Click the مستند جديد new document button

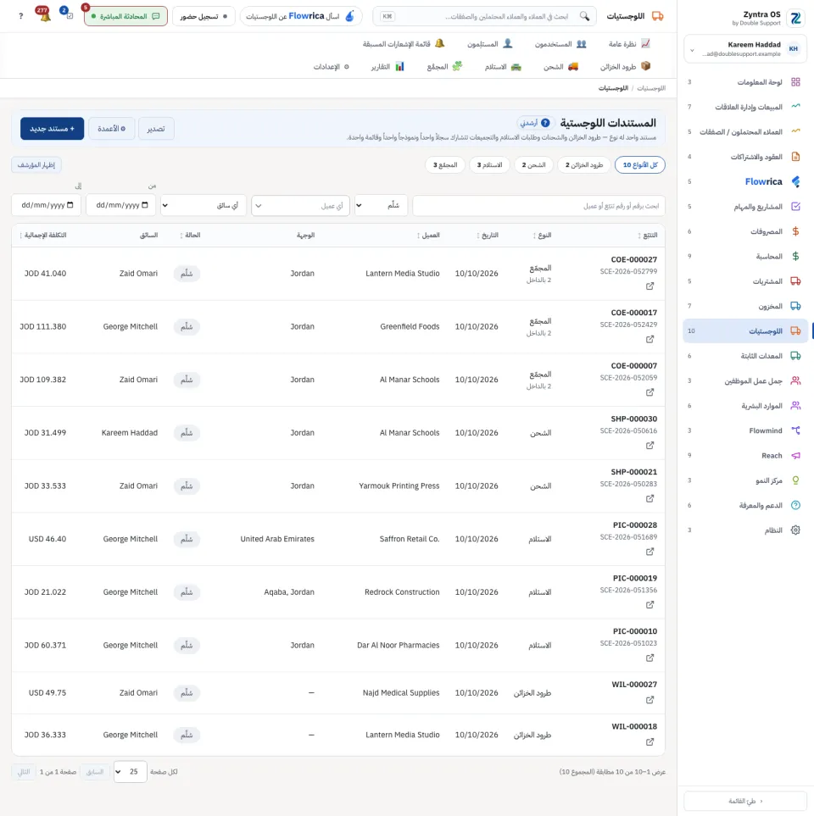[52, 129]
